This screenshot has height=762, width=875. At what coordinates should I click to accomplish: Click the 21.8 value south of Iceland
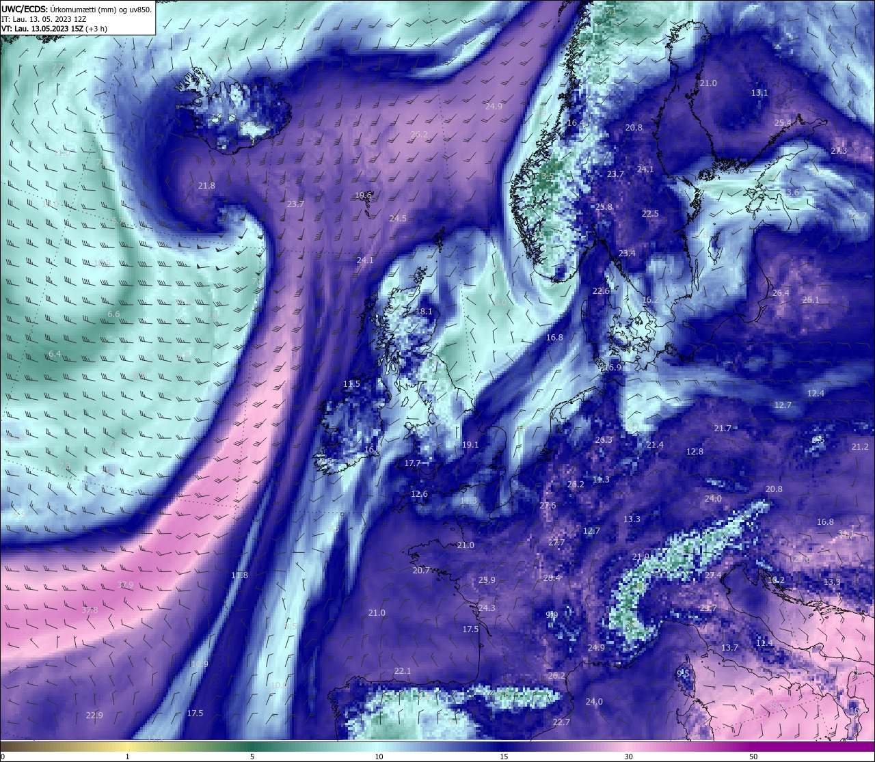pyautogui.click(x=206, y=186)
